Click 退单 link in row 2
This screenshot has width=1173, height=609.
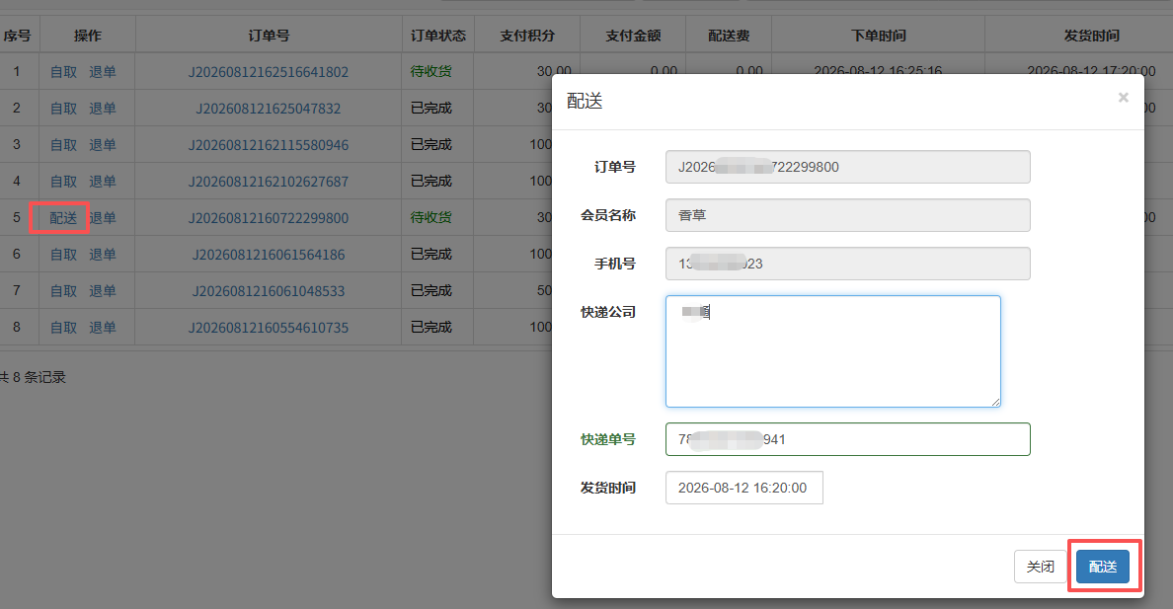[103, 109]
